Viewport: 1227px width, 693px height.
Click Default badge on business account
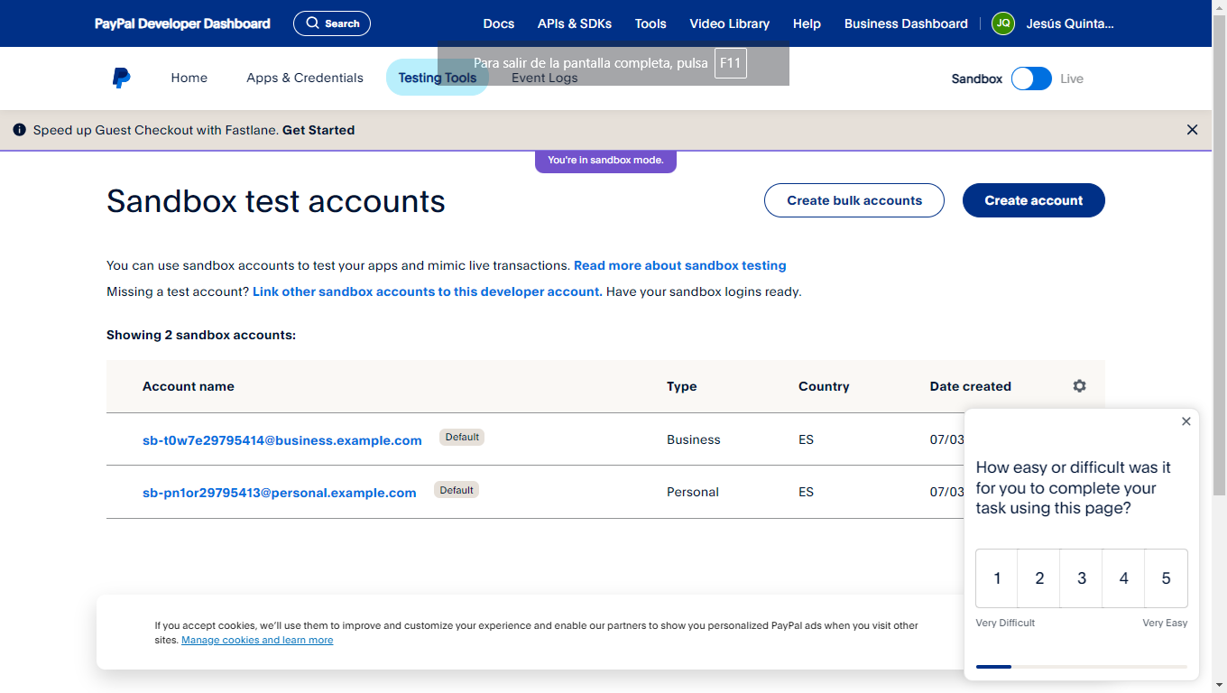[x=462, y=437]
